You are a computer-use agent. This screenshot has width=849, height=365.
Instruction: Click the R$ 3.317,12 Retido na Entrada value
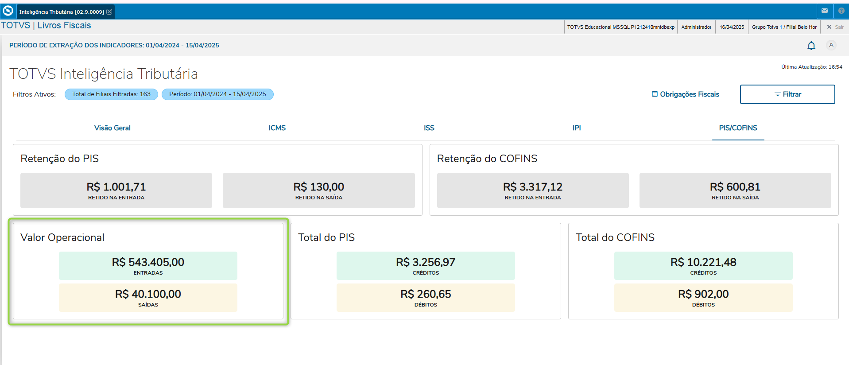point(533,187)
